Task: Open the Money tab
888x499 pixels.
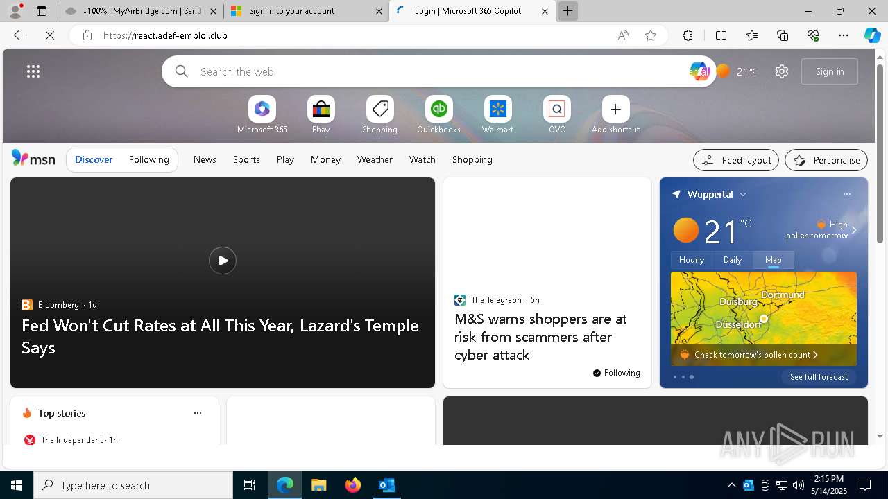Action: [325, 159]
